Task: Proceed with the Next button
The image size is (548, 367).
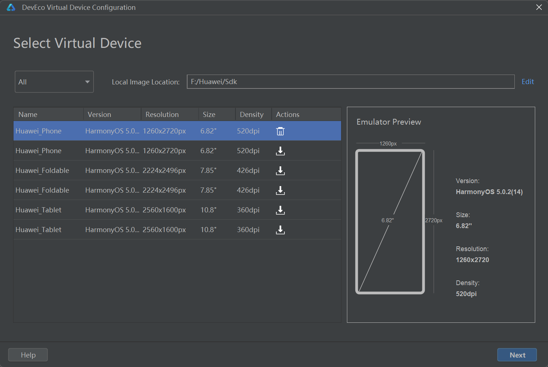Action: click(517, 355)
